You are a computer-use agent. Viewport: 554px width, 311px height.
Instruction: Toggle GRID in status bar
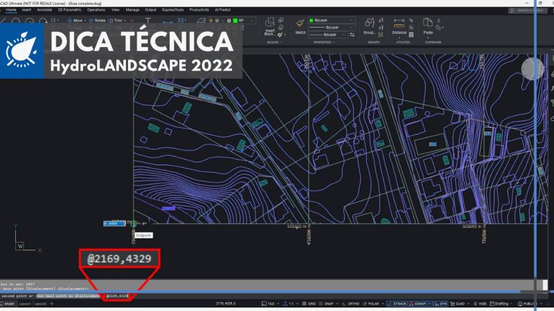(309, 303)
